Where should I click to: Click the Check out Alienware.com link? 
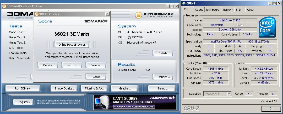tap(134, 107)
